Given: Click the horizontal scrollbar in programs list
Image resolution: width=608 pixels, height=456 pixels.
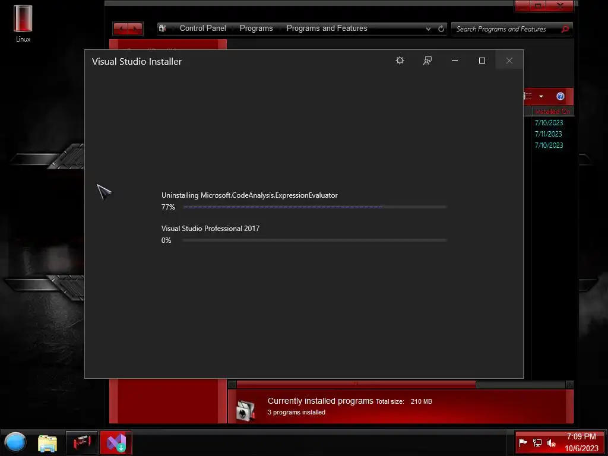Looking at the screenshot, I should (x=356, y=384).
